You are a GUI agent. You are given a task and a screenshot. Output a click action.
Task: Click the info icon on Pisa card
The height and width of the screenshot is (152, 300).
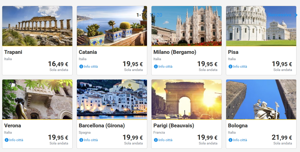(x=230, y=67)
